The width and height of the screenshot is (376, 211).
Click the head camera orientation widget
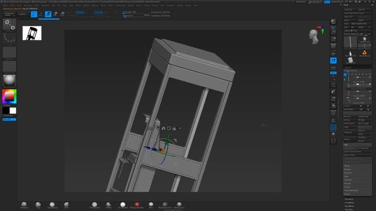click(314, 37)
